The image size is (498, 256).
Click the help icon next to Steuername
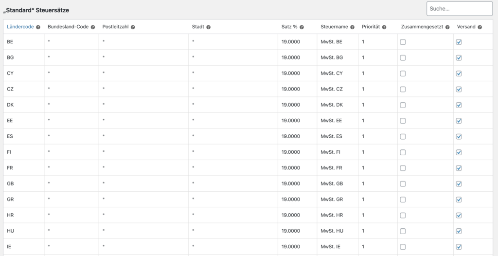(352, 27)
